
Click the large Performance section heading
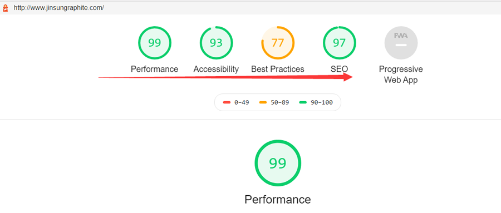pos(278,200)
